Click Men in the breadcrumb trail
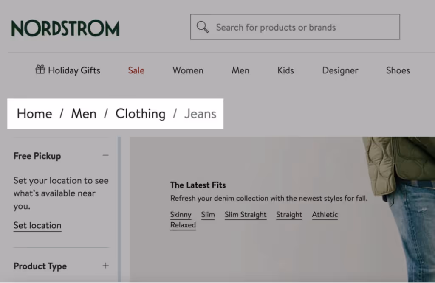The width and height of the screenshot is (435, 283). pos(84,114)
